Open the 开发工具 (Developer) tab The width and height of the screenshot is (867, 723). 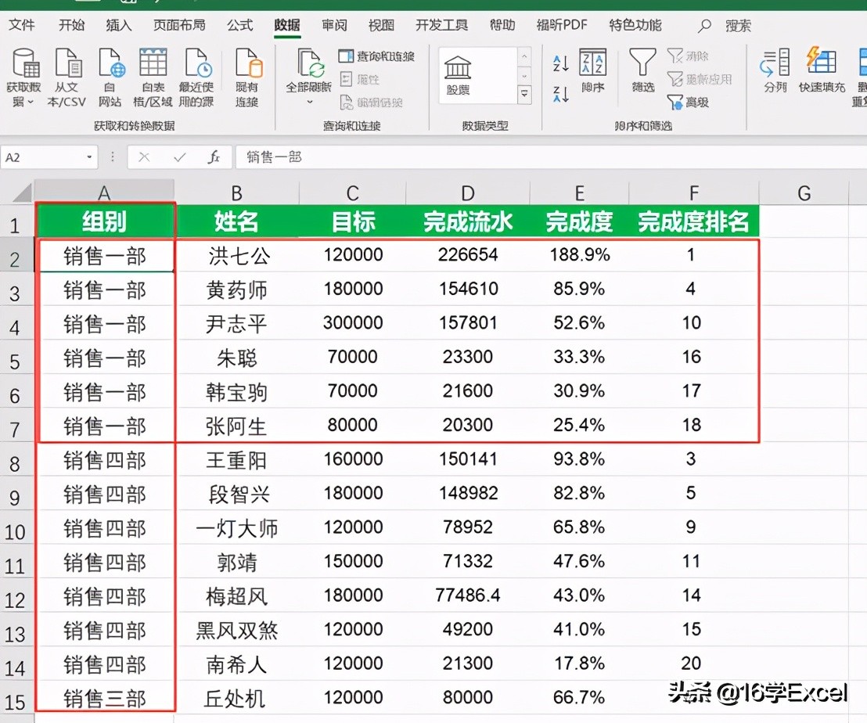[x=442, y=25]
